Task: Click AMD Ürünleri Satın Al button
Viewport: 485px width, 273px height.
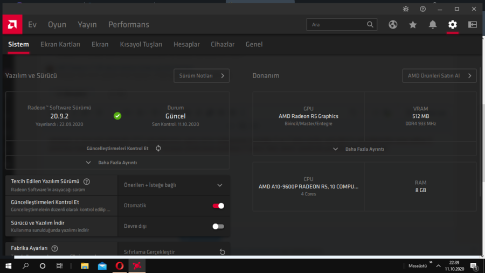Action: (439, 76)
